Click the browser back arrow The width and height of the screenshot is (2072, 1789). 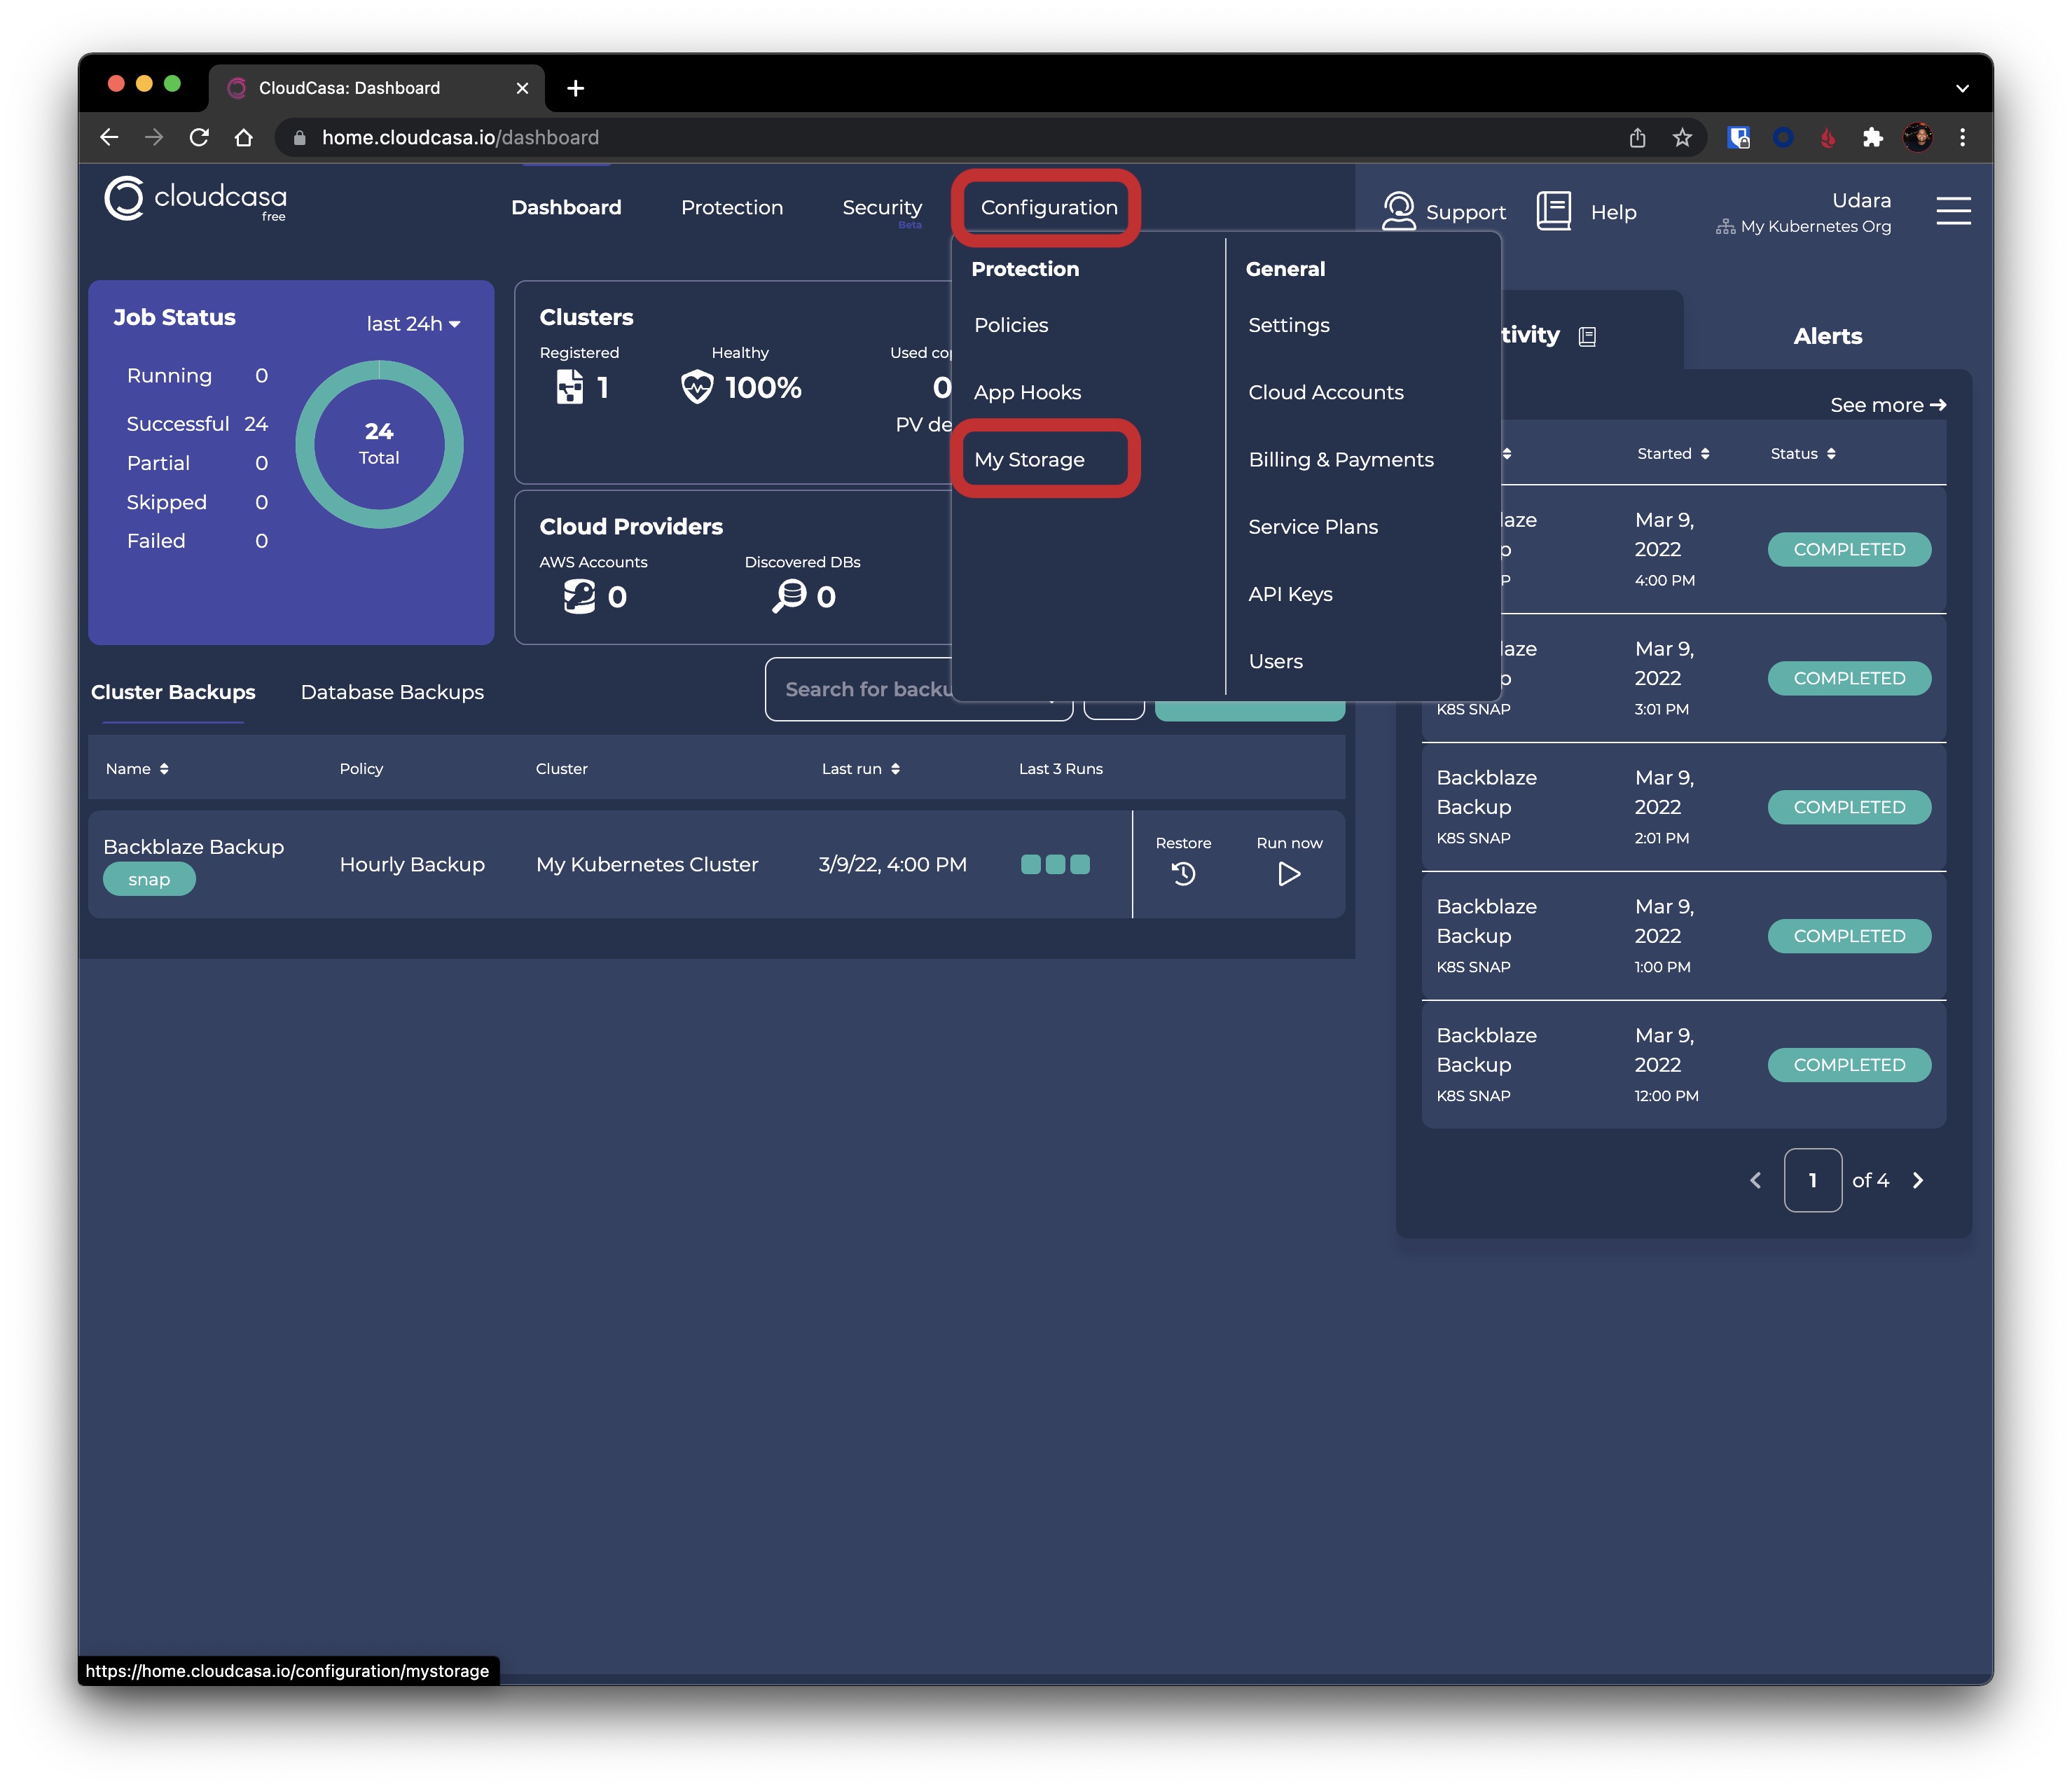(x=109, y=138)
